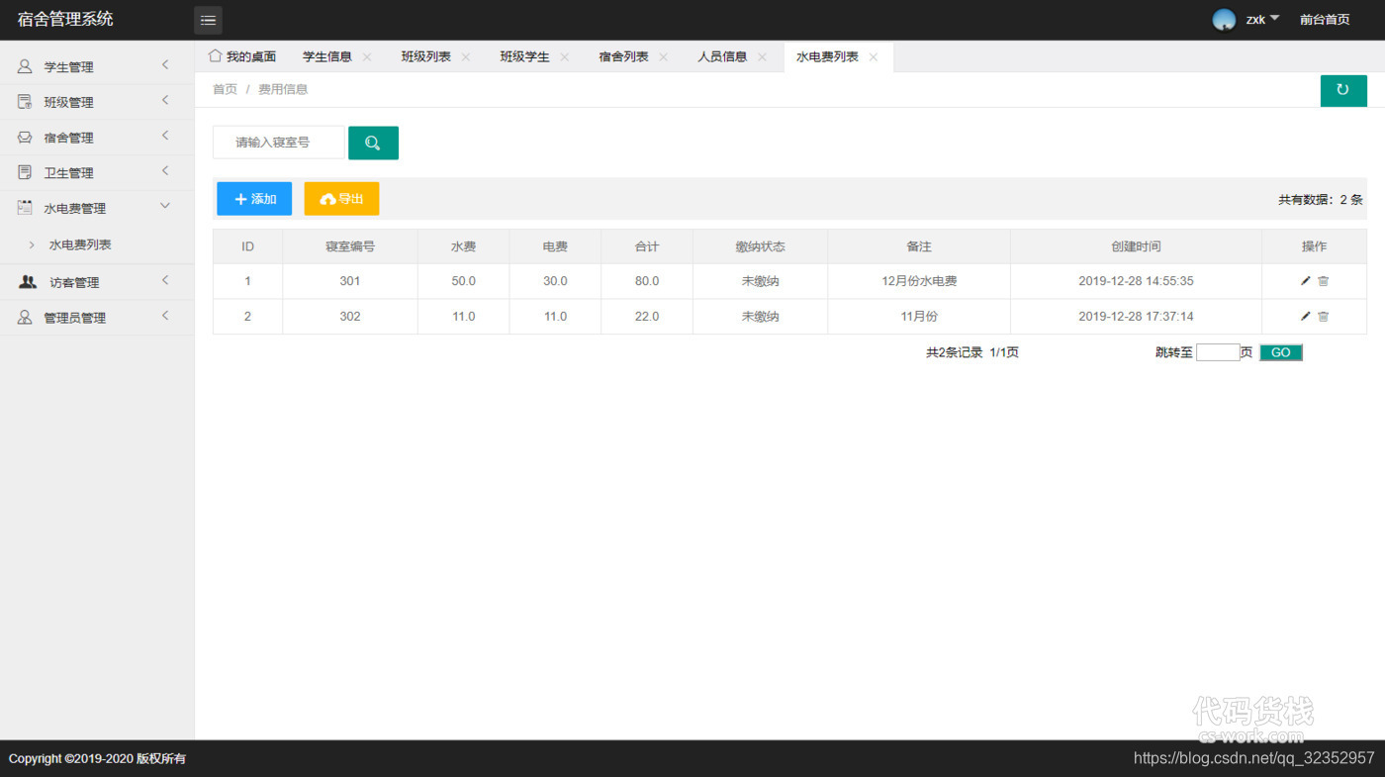Click the 管理员管理 sidebar icon
Image resolution: width=1385 pixels, height=777 pixels.
pos(25,318)
